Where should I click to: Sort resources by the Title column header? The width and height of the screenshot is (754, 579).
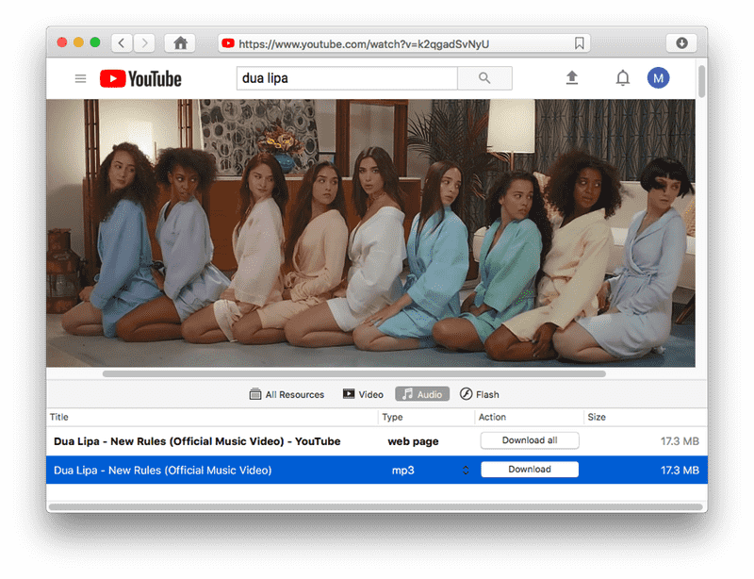pos(211,417)
